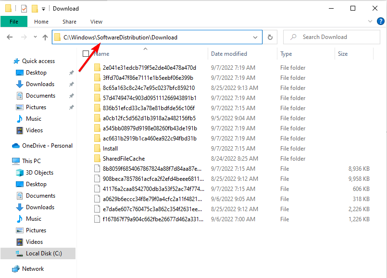Select folder ac6631b2919b1ca460ea922c94fbd31b
The width and height of the screenshot is (387, 278).
tap(150, 139)
